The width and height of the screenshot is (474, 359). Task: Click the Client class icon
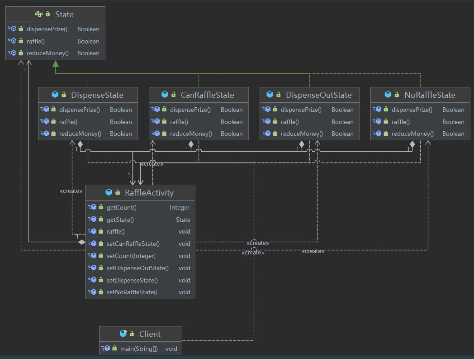point(123,334)
